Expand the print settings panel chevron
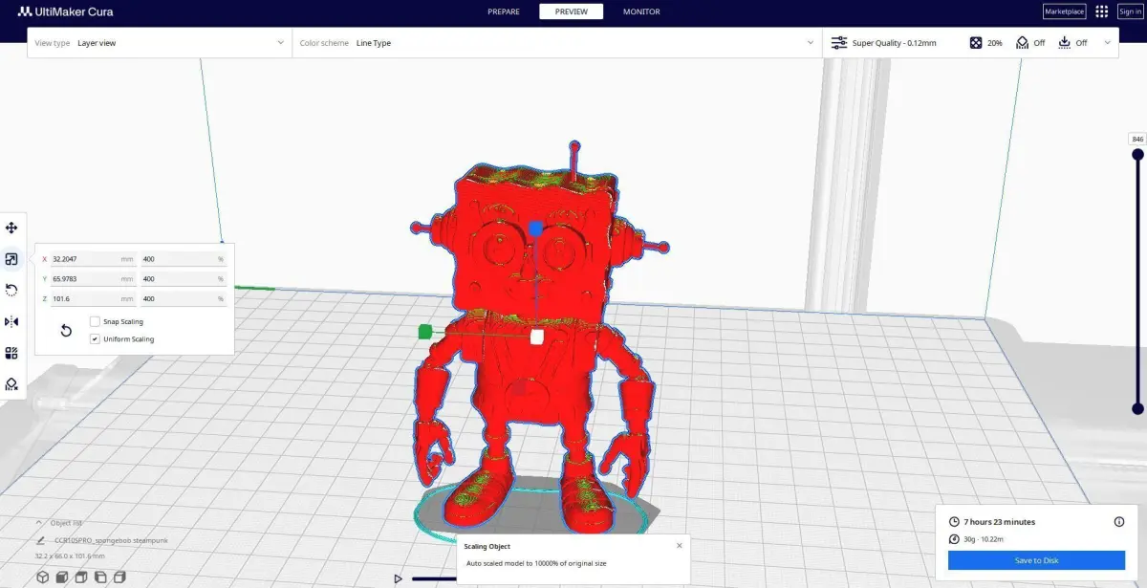 [x=1108, y=42]
